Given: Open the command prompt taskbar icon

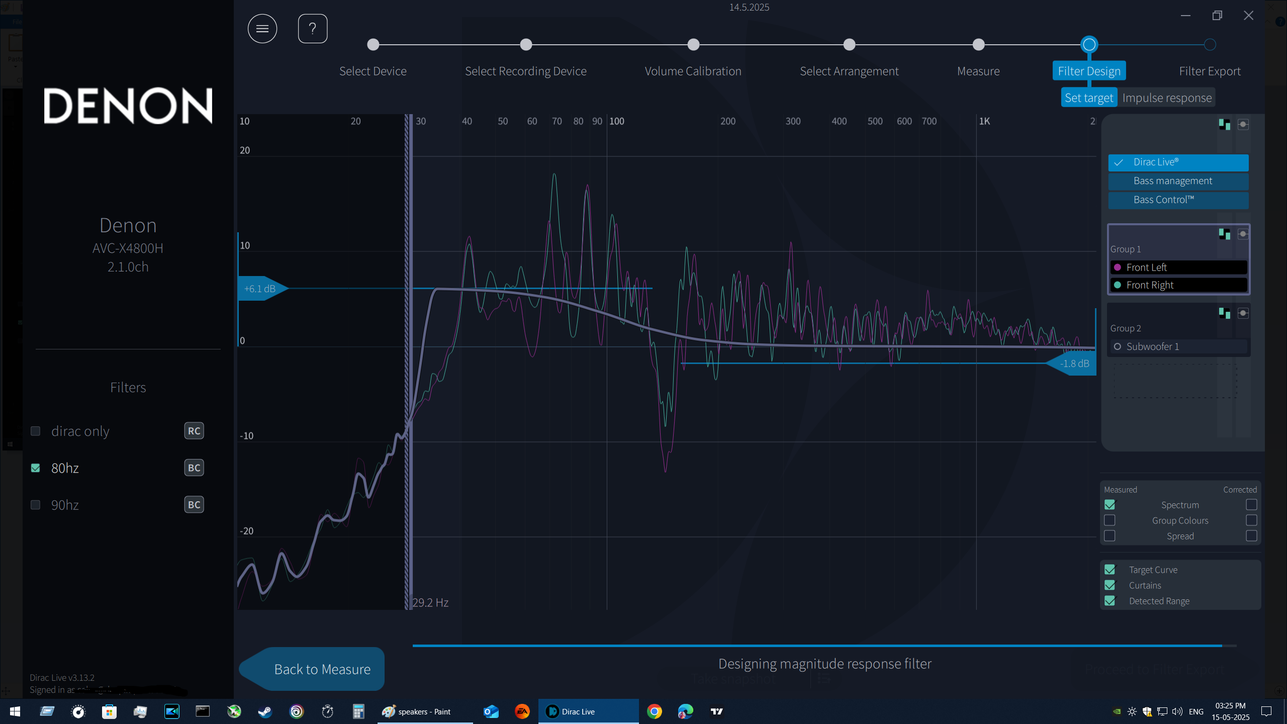Looking at the screenshot, I should point(203,711).
